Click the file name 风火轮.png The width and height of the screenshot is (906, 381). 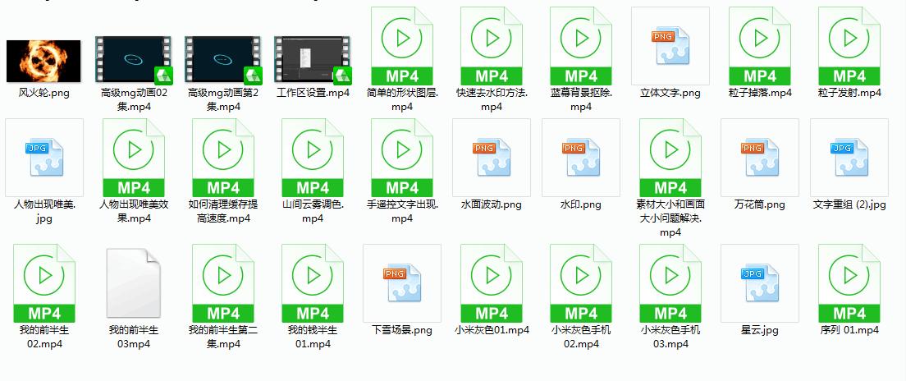point(44,93)
